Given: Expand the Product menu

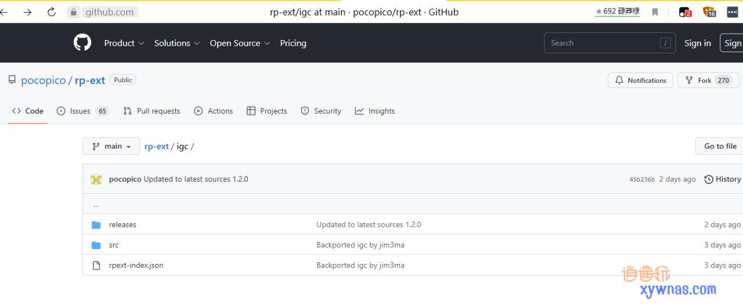Looking at the screenshot, I should (124, 43).
